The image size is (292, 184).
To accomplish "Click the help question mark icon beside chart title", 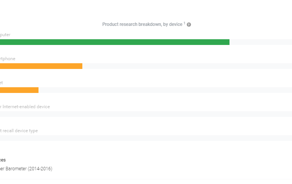I will (x=189, y=24).
